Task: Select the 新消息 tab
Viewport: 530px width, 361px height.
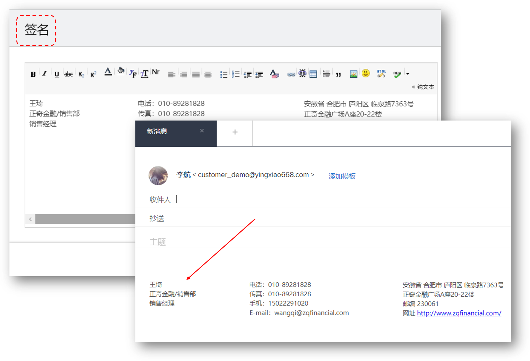Action: (157, 131)
